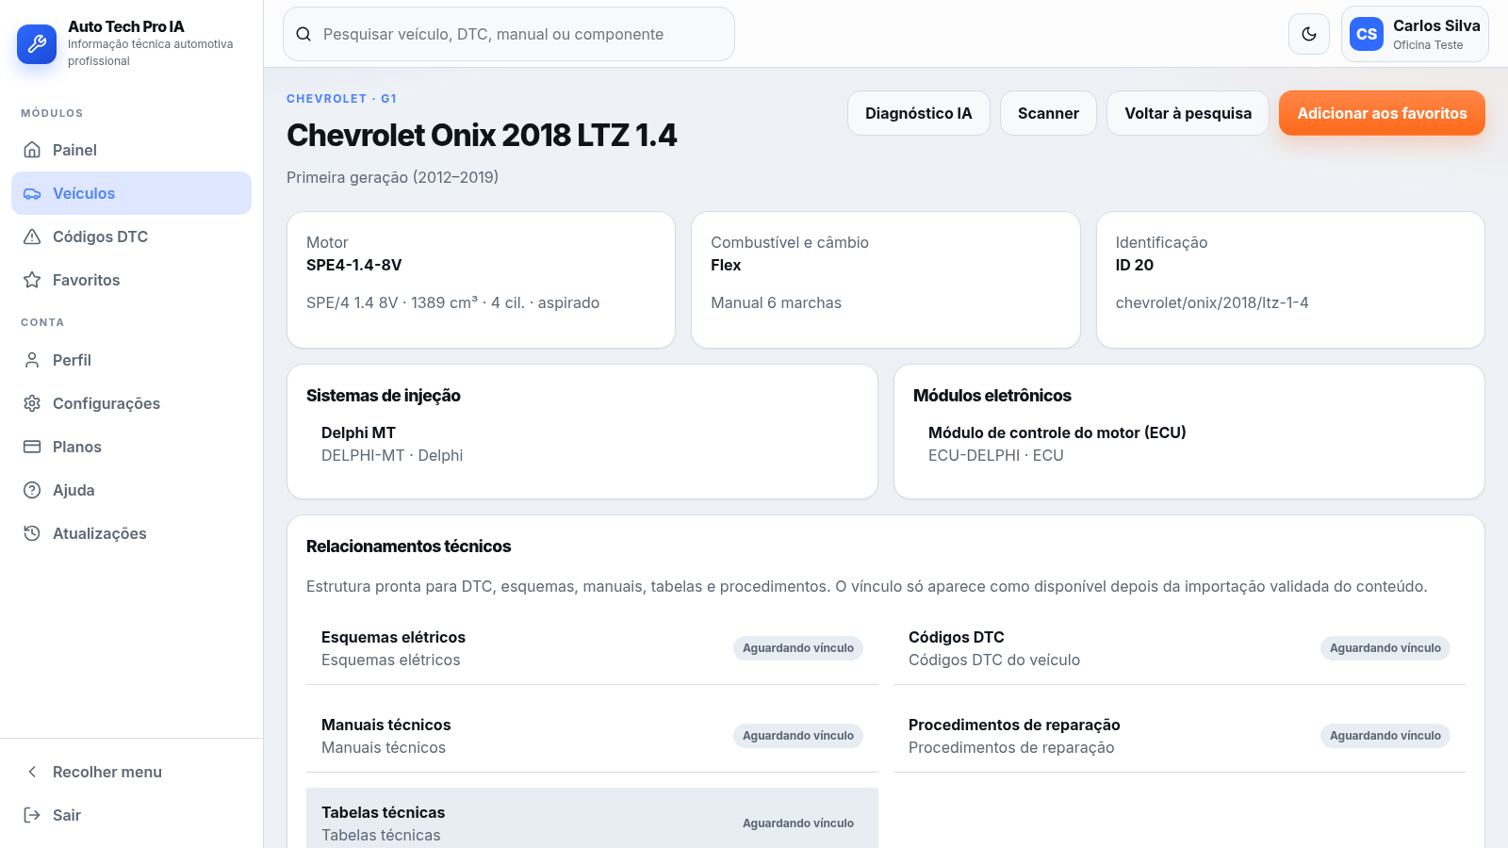Open Configurações gear icon
Image resolution: width=1508 pixels, height=848 pixels.
click(x=32, y=403)
